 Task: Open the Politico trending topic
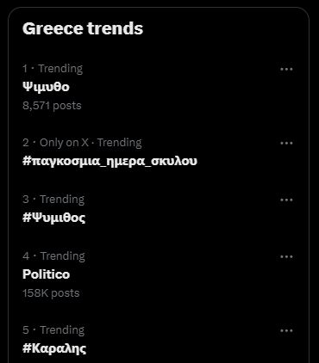(x=47, y=274)
